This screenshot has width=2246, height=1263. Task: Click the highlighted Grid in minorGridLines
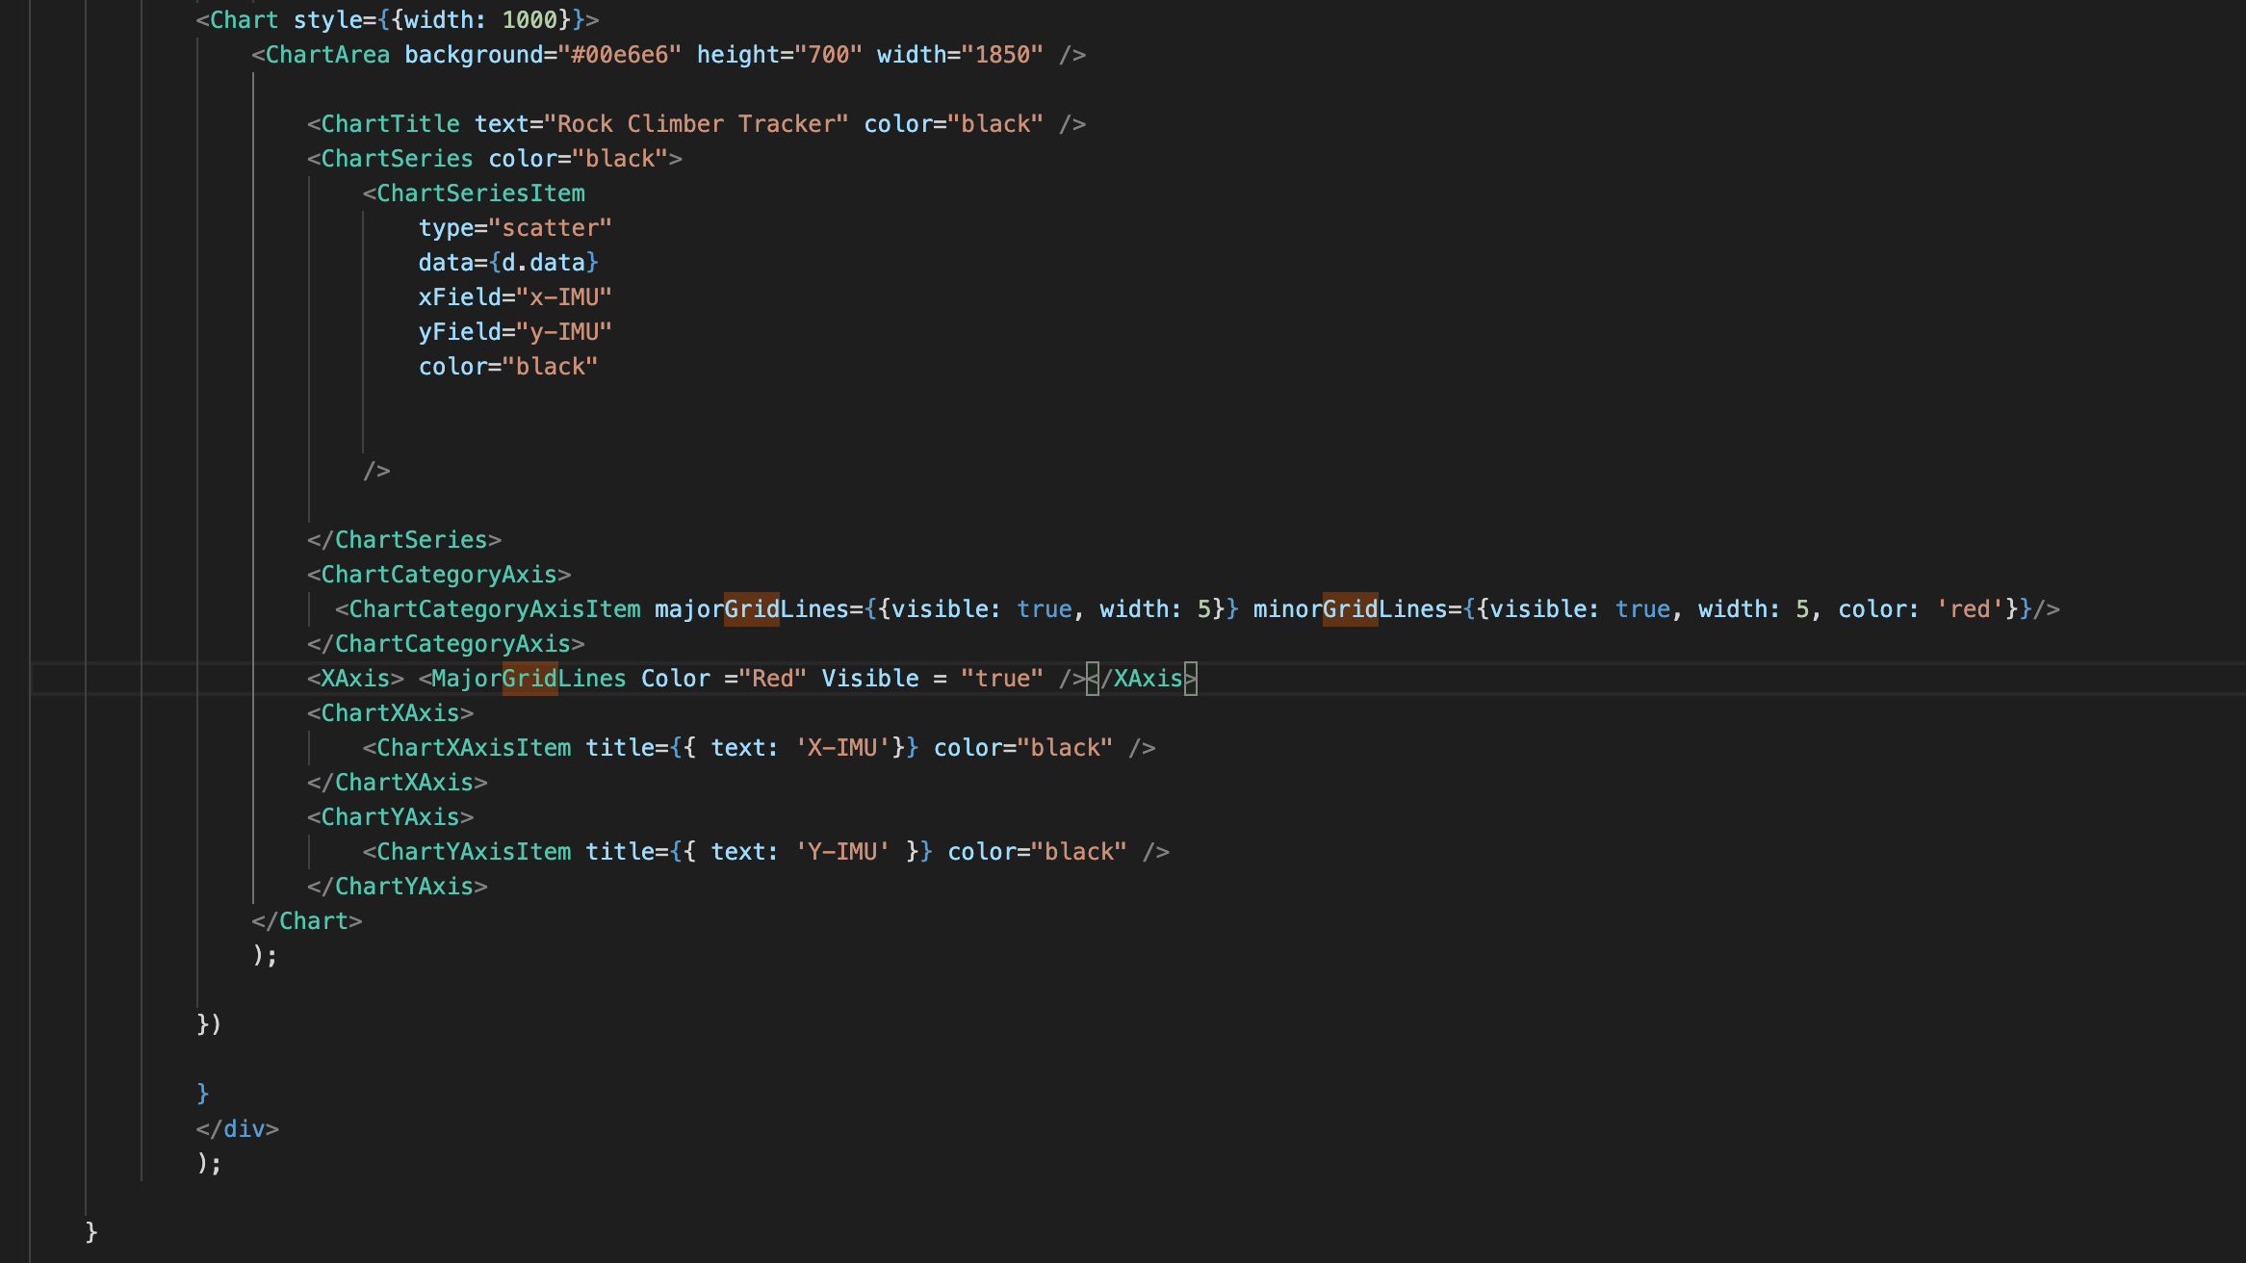(x=1350, y=609)
